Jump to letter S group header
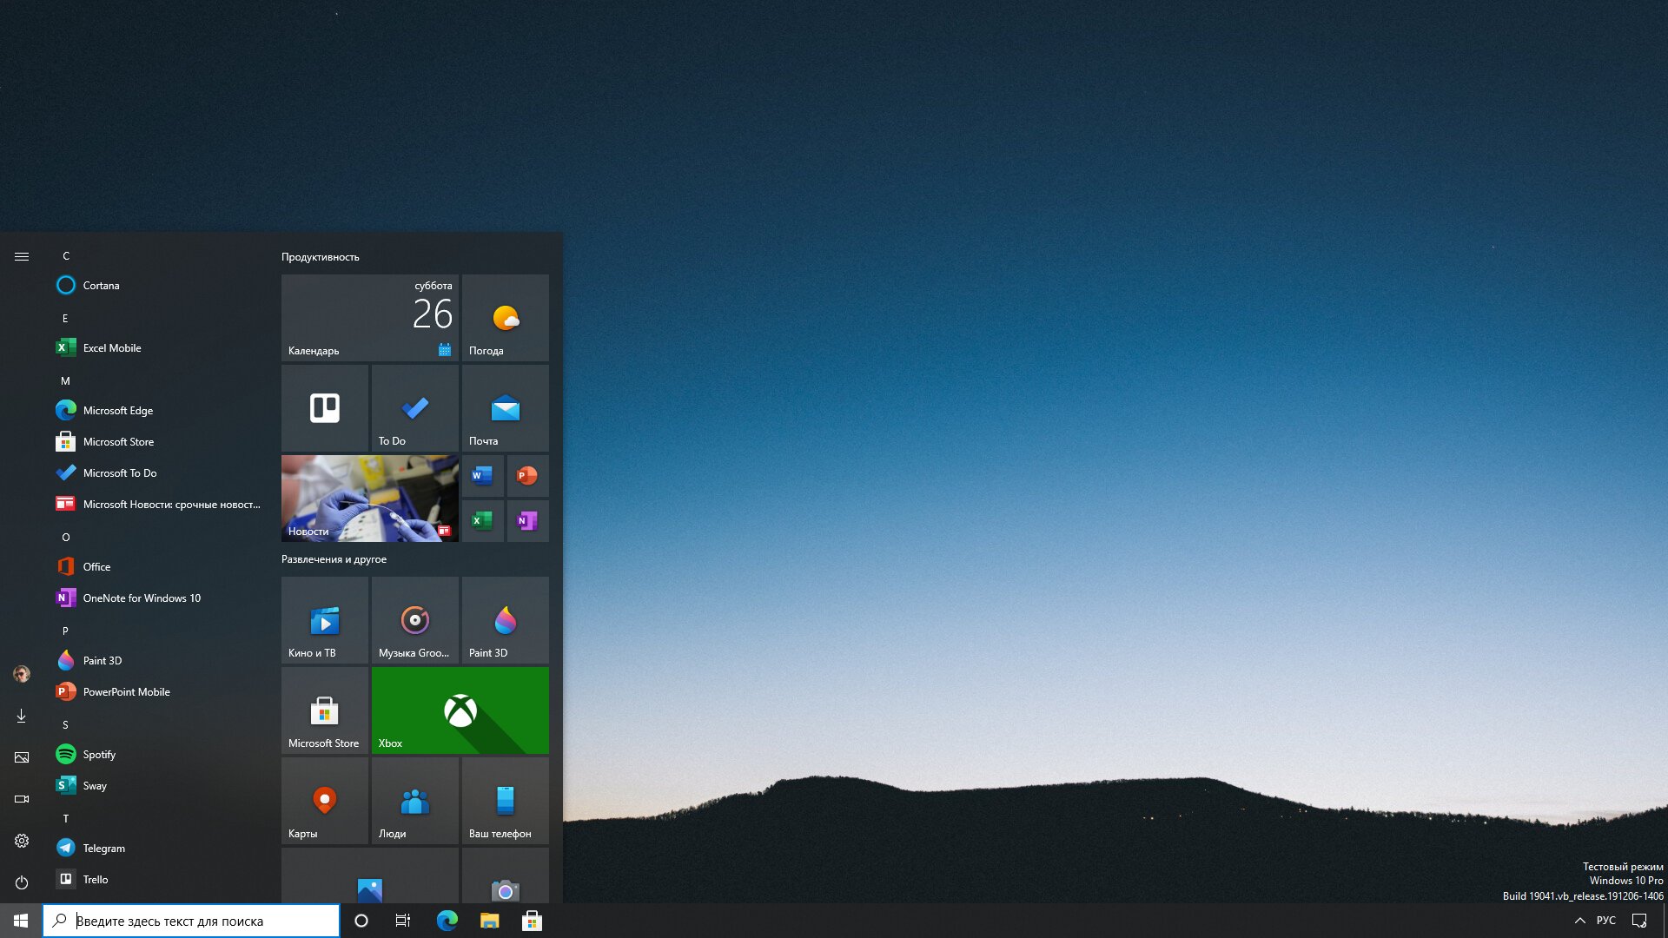This screenshot has width=1668, height=938. click(x=65, y=724)
